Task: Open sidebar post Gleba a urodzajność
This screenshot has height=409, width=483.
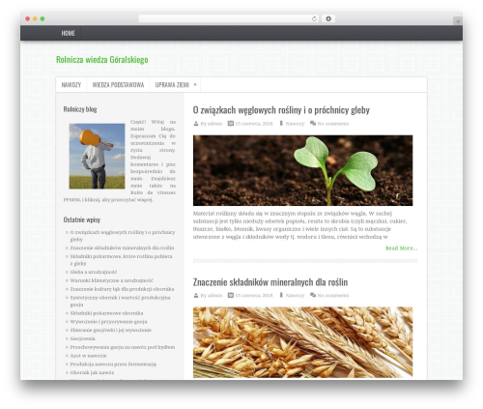Action: tap(94, 272)
